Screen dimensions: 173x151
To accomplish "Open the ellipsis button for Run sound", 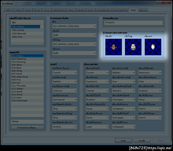I will point(134,81).
